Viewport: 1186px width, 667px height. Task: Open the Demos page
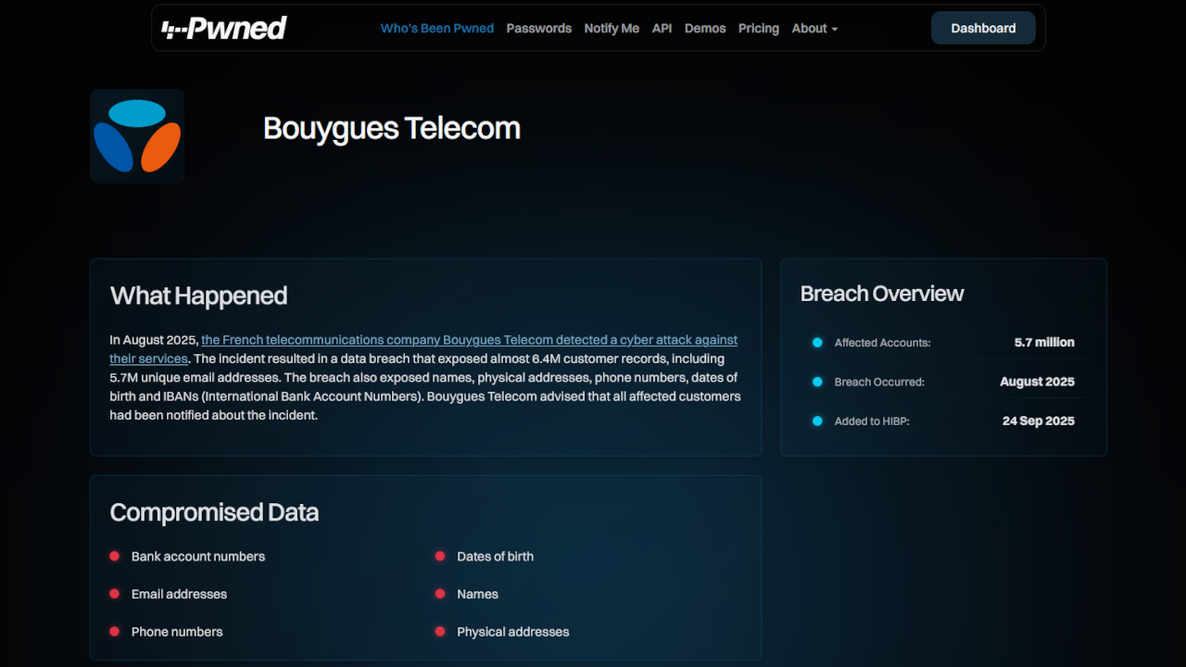tap(705, 29)
